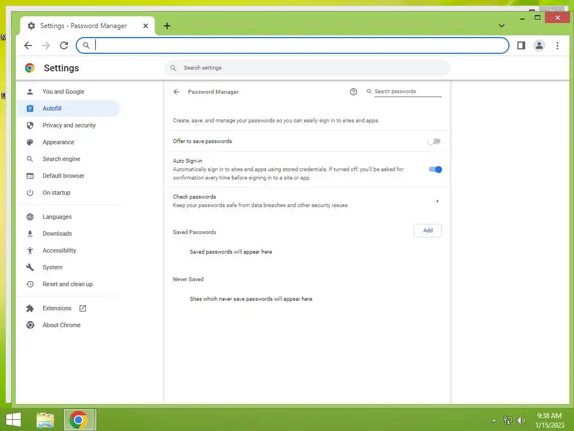
Task: Click the System wrench icon
Action: coord(30,268)
